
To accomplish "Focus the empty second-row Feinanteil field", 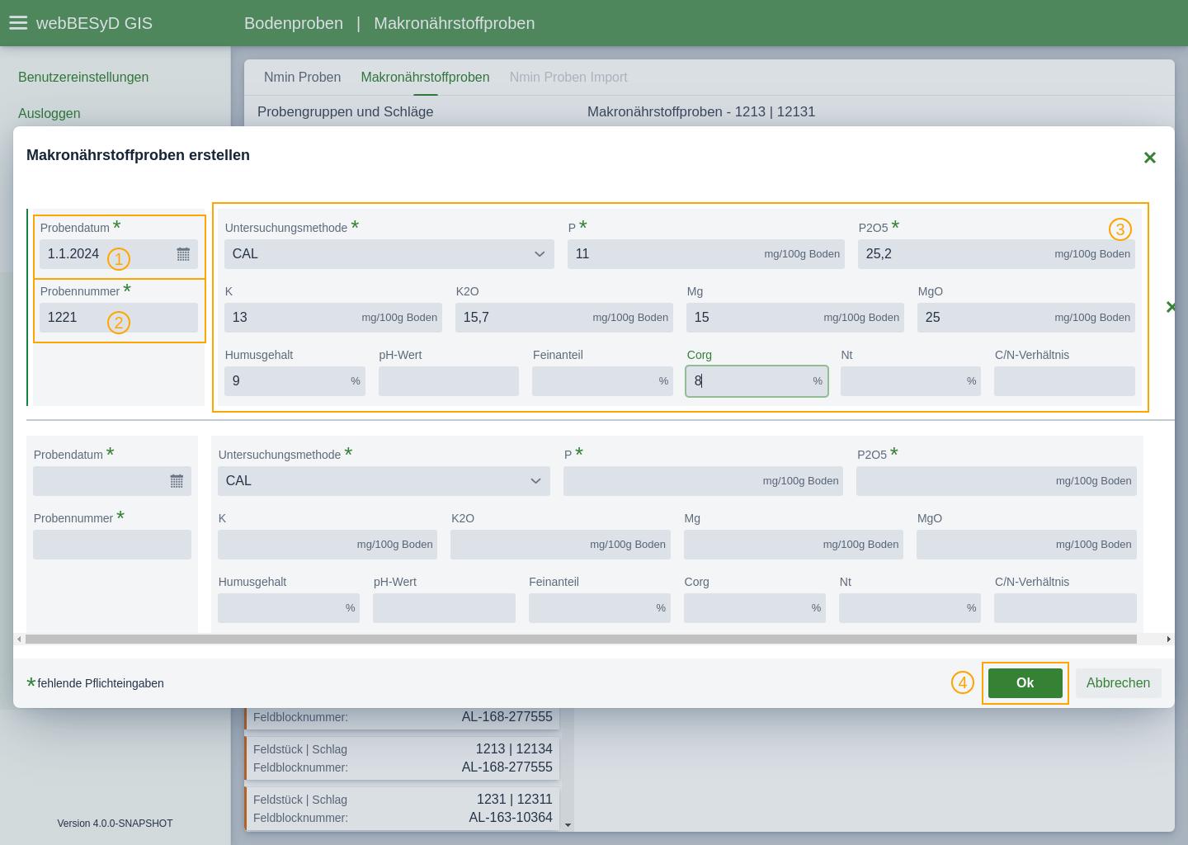I will pos(600,608).
